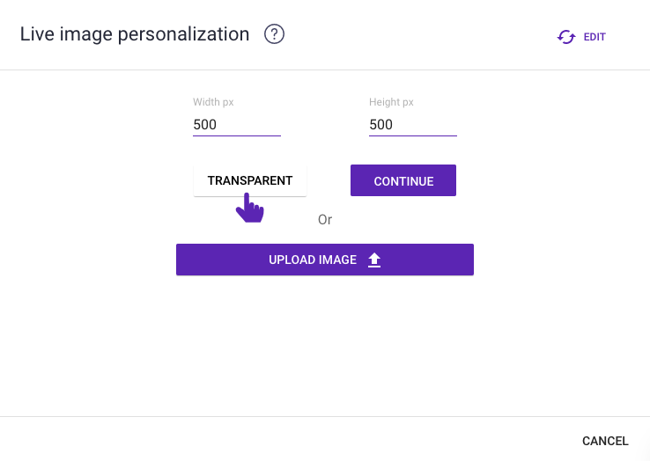This screenshot has width=650, height=461.
Task: Click the underline beneath the Width value
Action: tap(236, 136)
